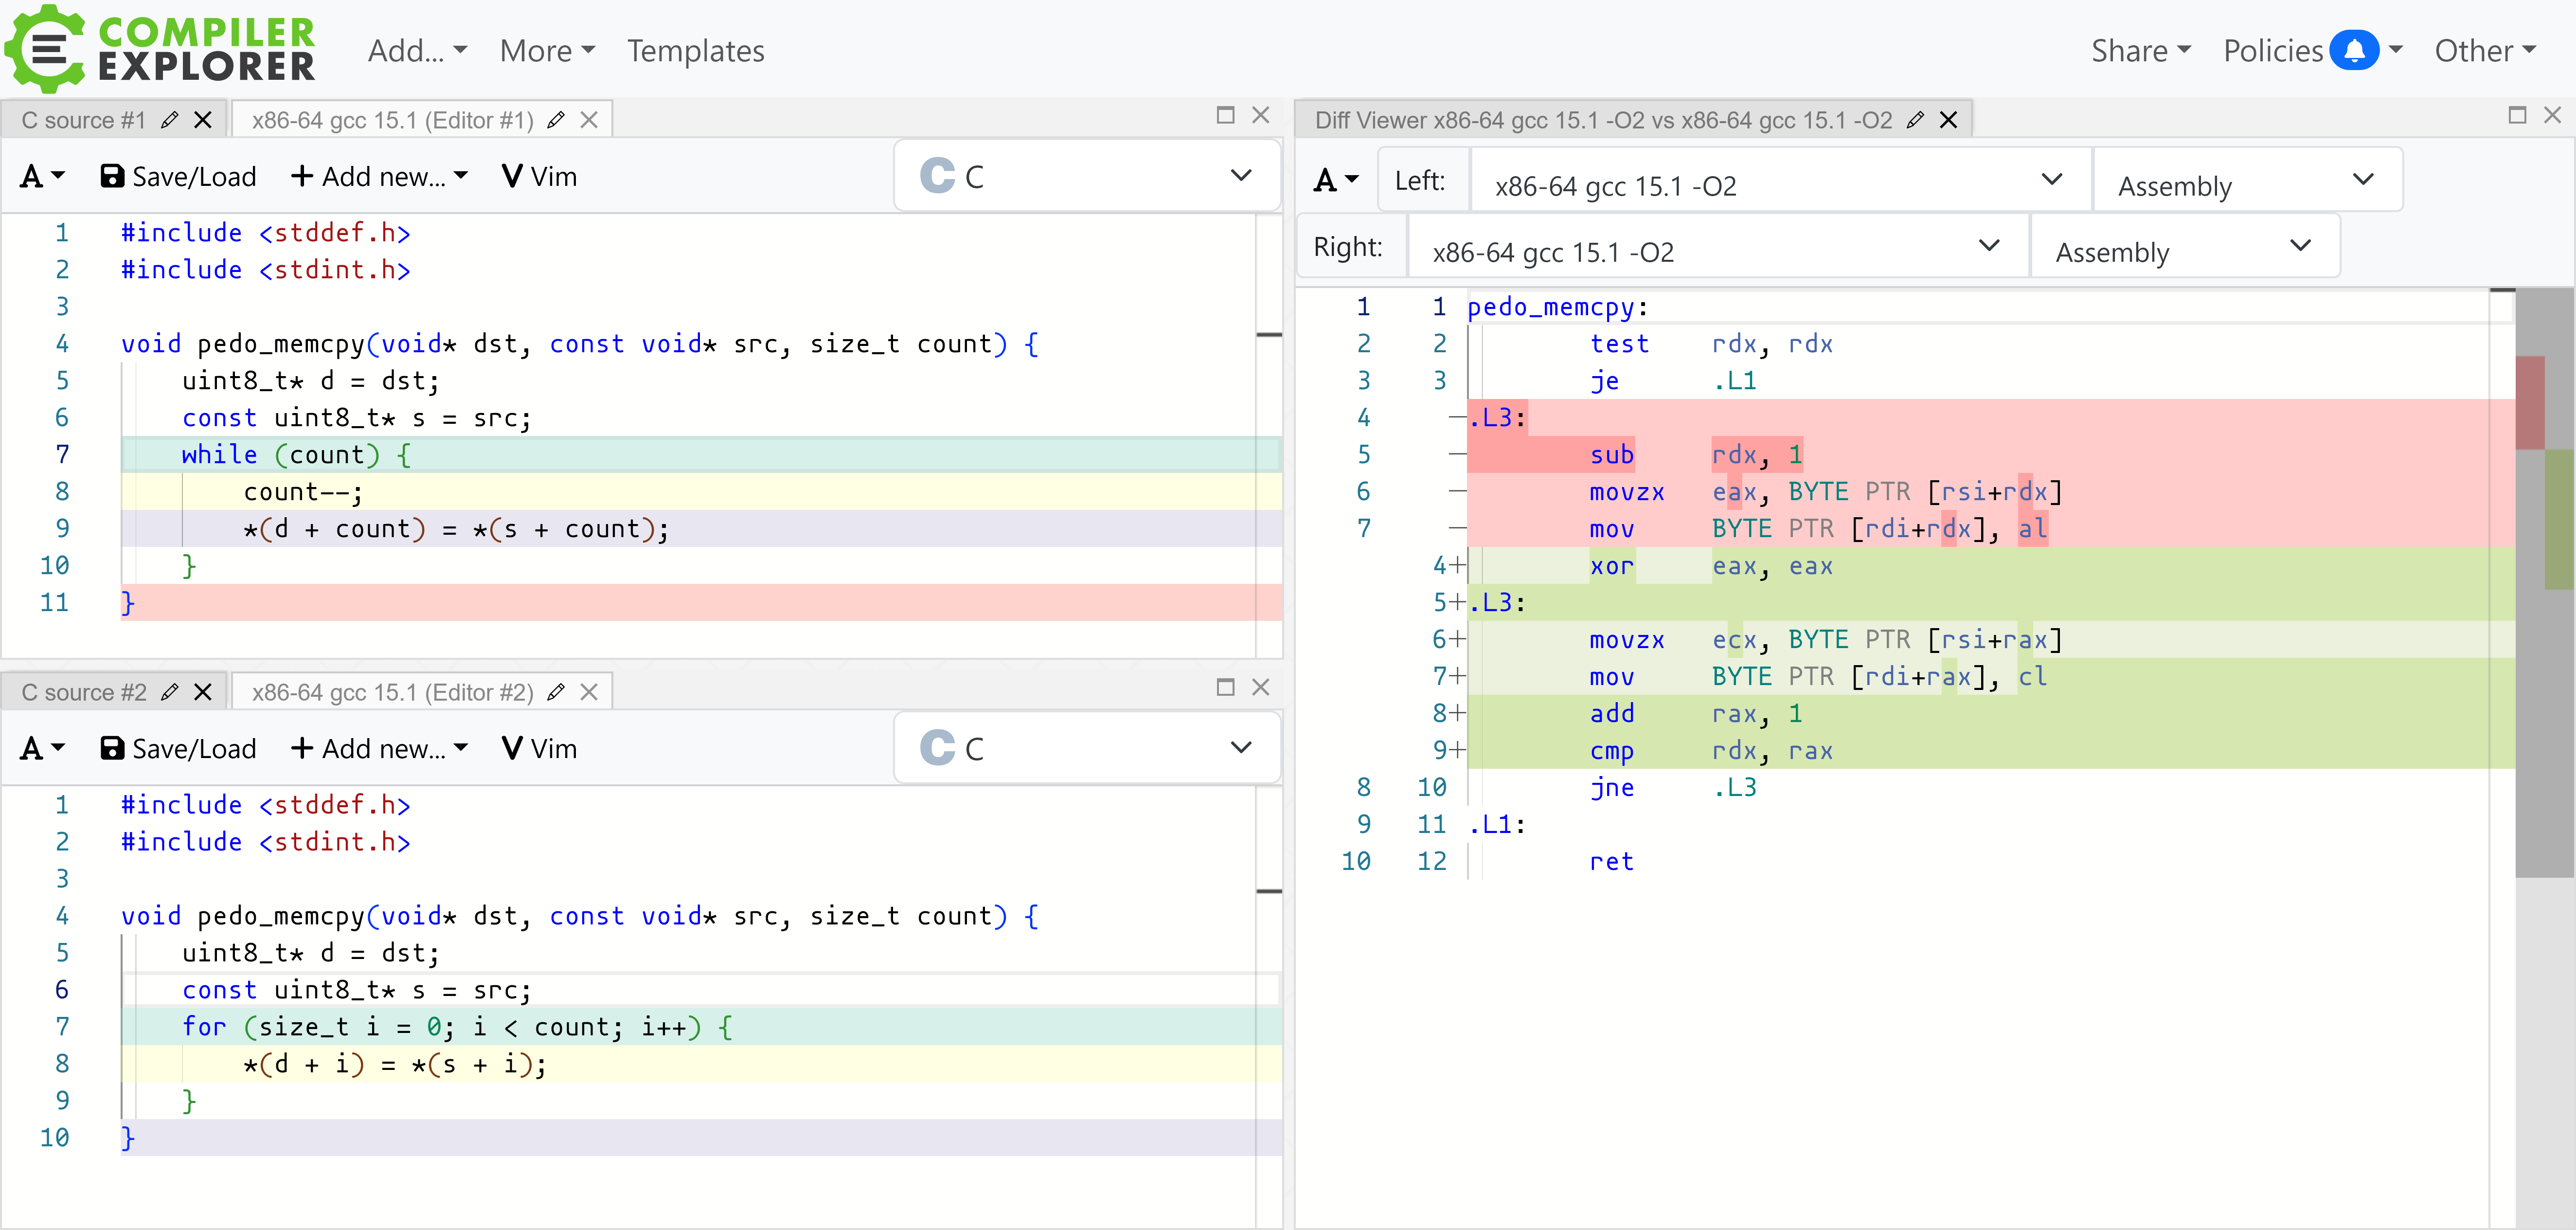Open language dropdown in C source #2
The image size is (2576, 1230).
[1087, 748]
